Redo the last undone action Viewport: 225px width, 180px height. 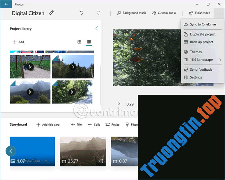pos(98,13)
